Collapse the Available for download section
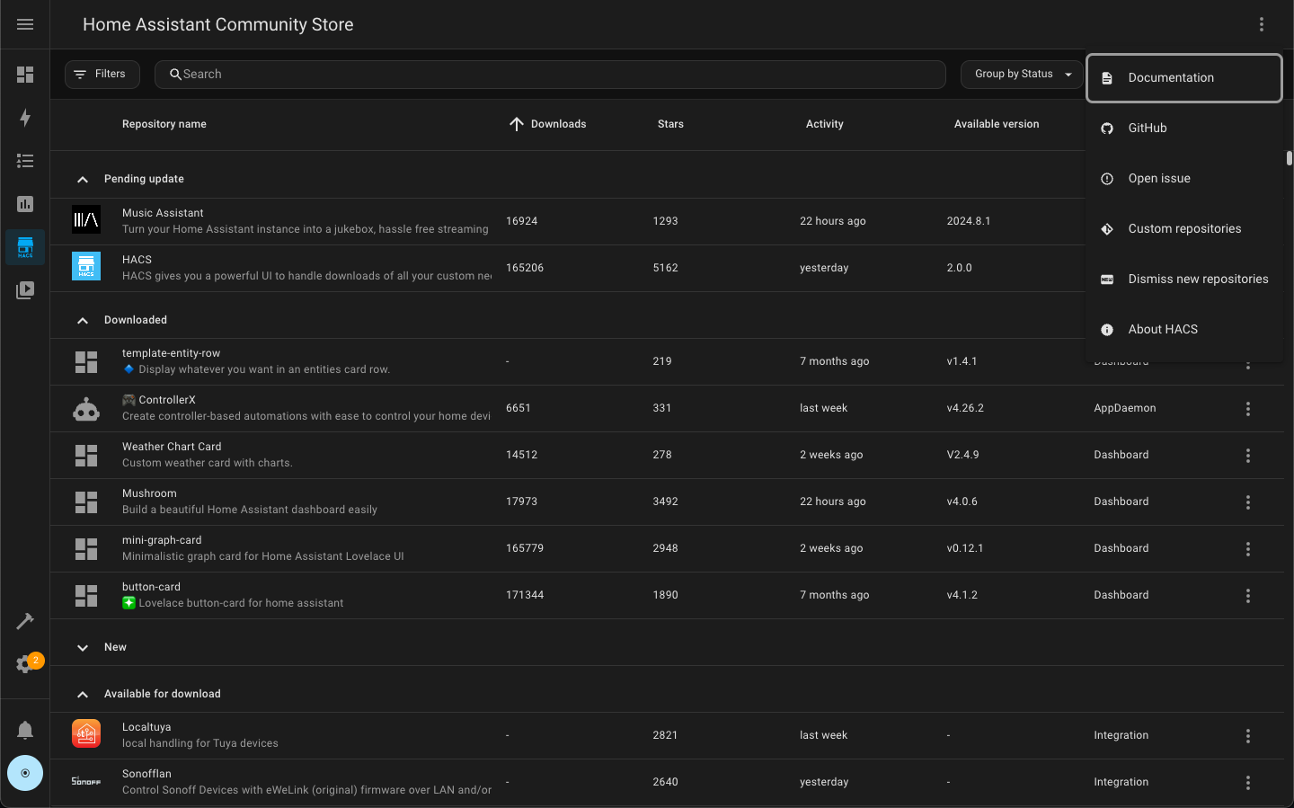Screen dimensions: 1294x808 pos(82,694)
